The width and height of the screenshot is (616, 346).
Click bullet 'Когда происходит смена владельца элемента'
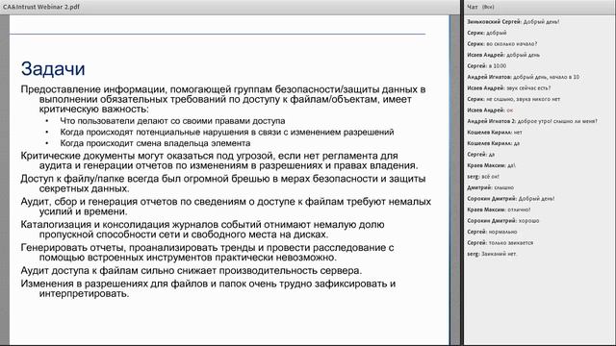point(155,143)
